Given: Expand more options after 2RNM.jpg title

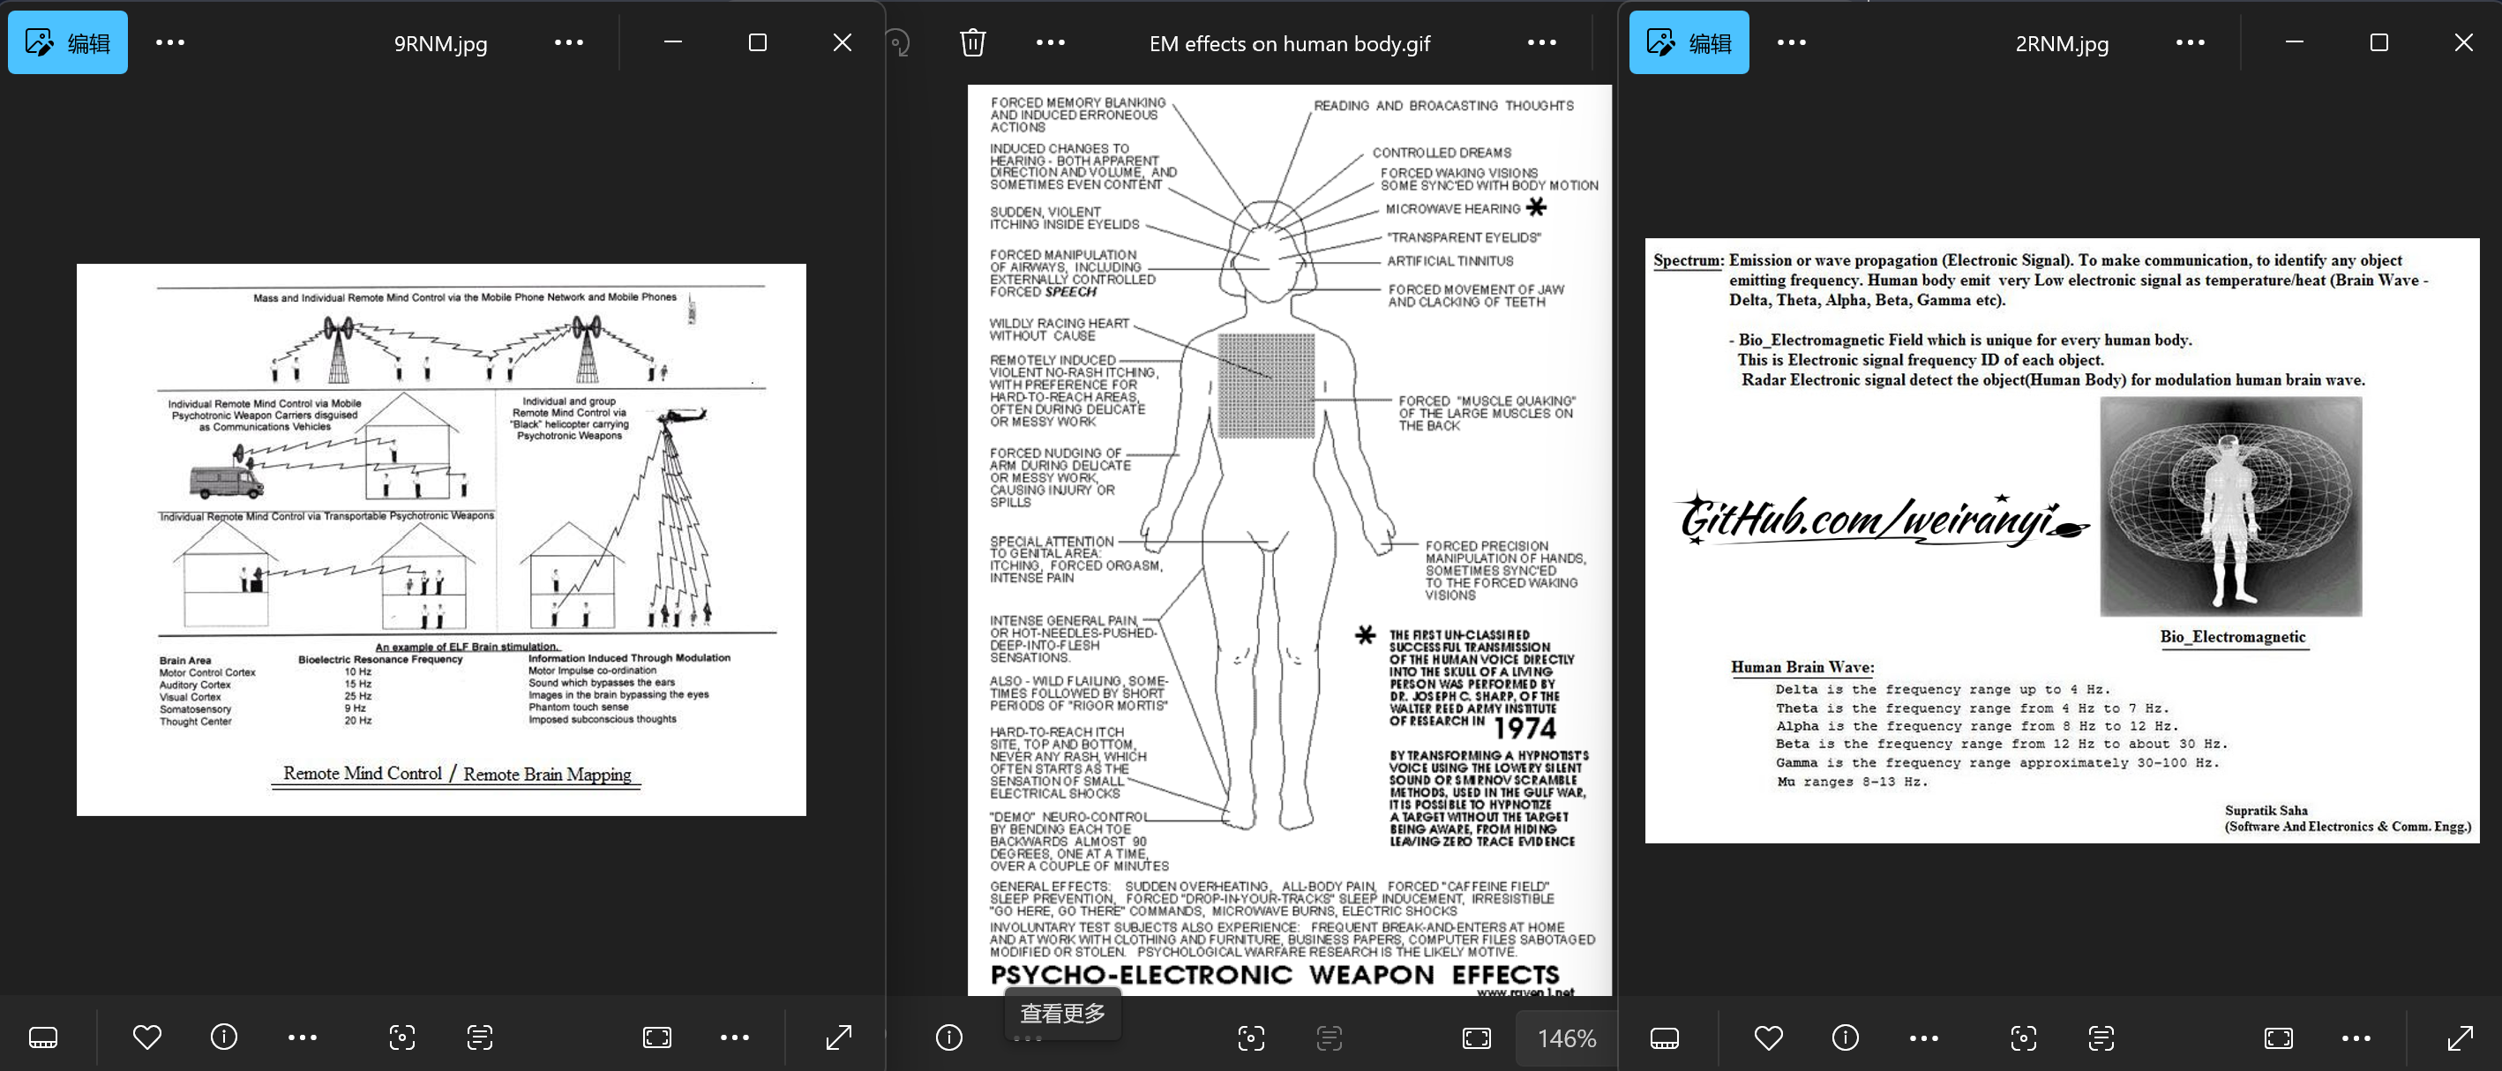Looking at the screenshot, I should coord(2190,42).
